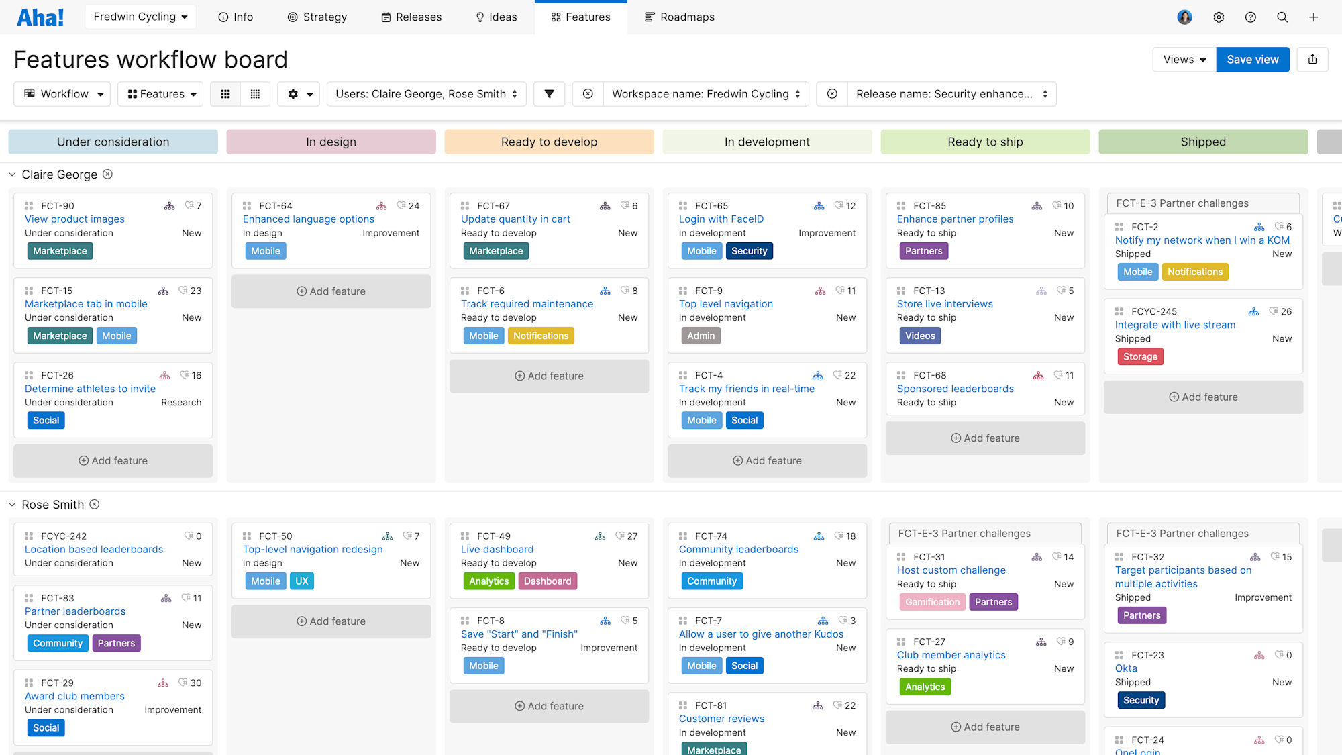Open the filter funnel icon in the toolbar
Image resolution: width=1342 pixels, height=755 pixels.
tap(549, 94)
